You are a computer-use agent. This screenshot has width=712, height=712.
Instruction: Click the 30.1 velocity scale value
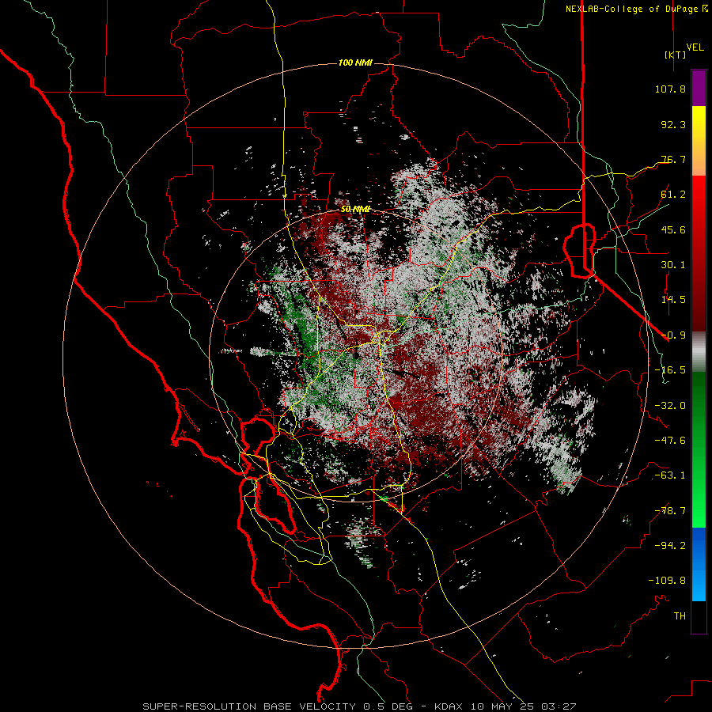tap(673, 265)
